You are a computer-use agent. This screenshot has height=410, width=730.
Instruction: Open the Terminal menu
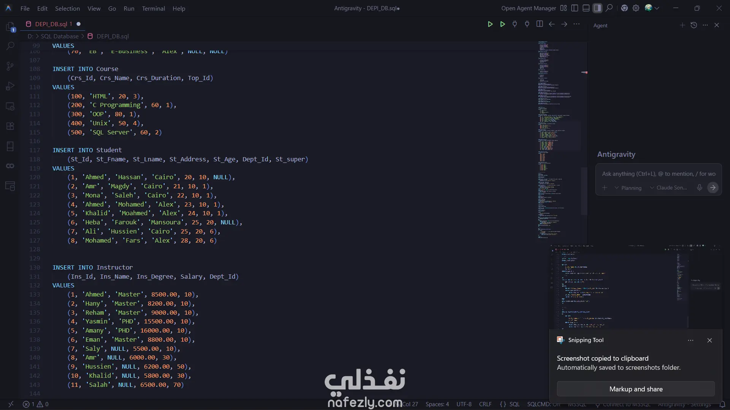pyautogui.click(x=153, y=8)
